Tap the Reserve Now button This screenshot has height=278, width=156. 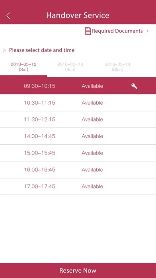[78, 270]
